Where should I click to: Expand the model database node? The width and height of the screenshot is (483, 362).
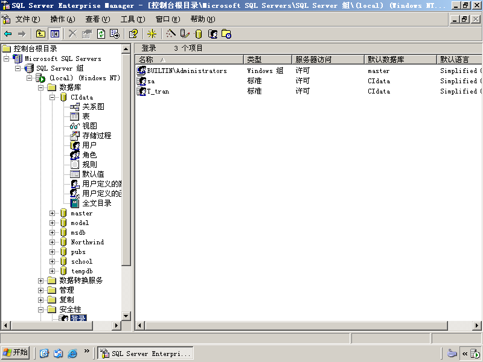(x=53, y=223)
